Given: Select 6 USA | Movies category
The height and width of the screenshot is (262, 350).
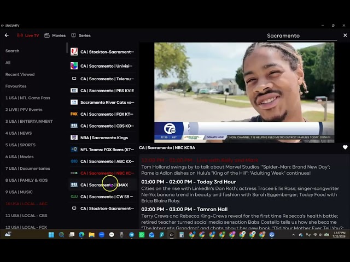Looking at the screenshot, I should pyautogui.click(x=20, y=157).
